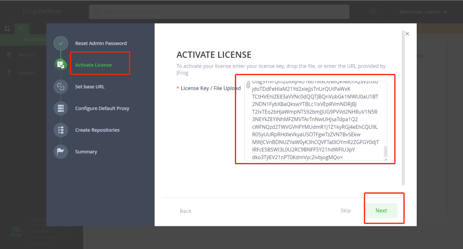Click the Configure Default Proxy server icon
463x249 pixels.
(x=60, y=108)
